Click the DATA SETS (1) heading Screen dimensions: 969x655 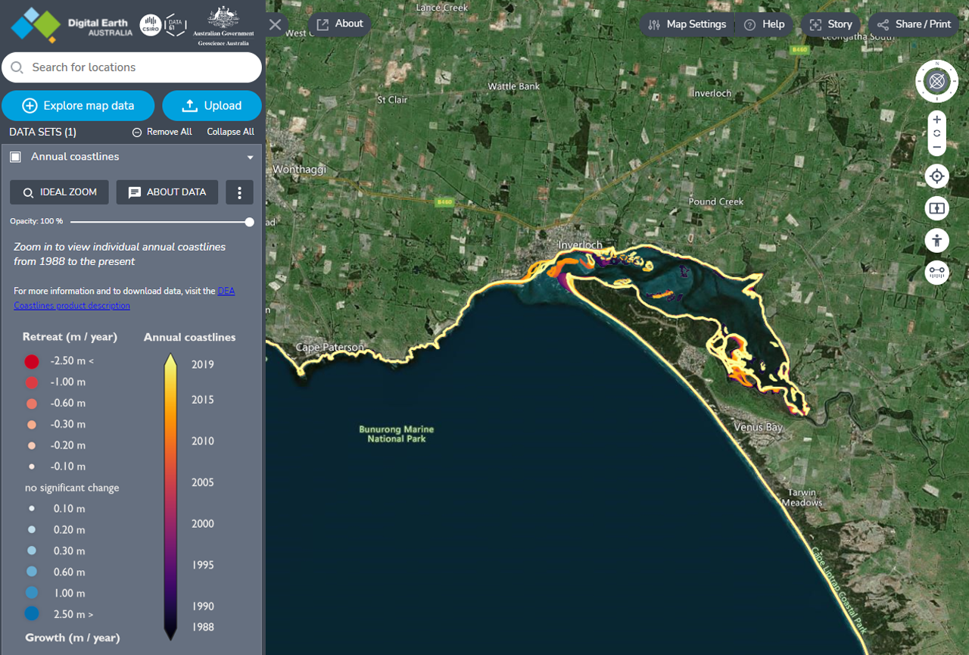(x=42, y=132)
